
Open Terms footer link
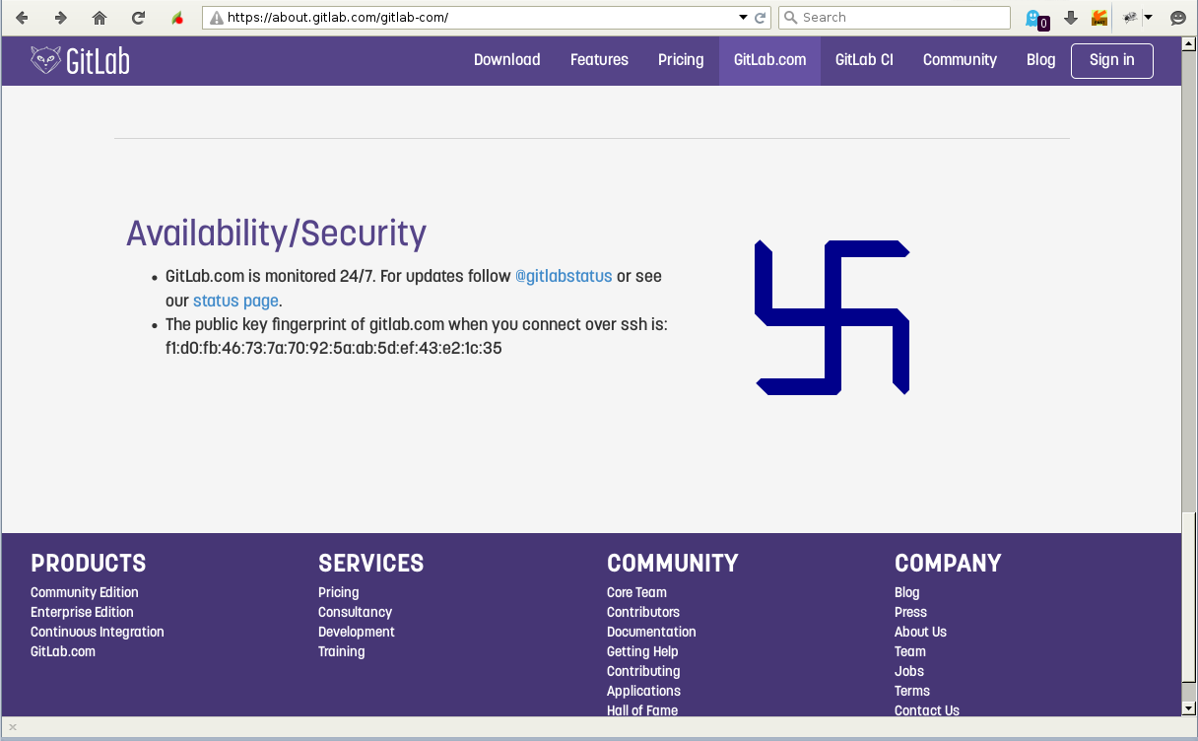pyautogui.click(x=912, y=691)
